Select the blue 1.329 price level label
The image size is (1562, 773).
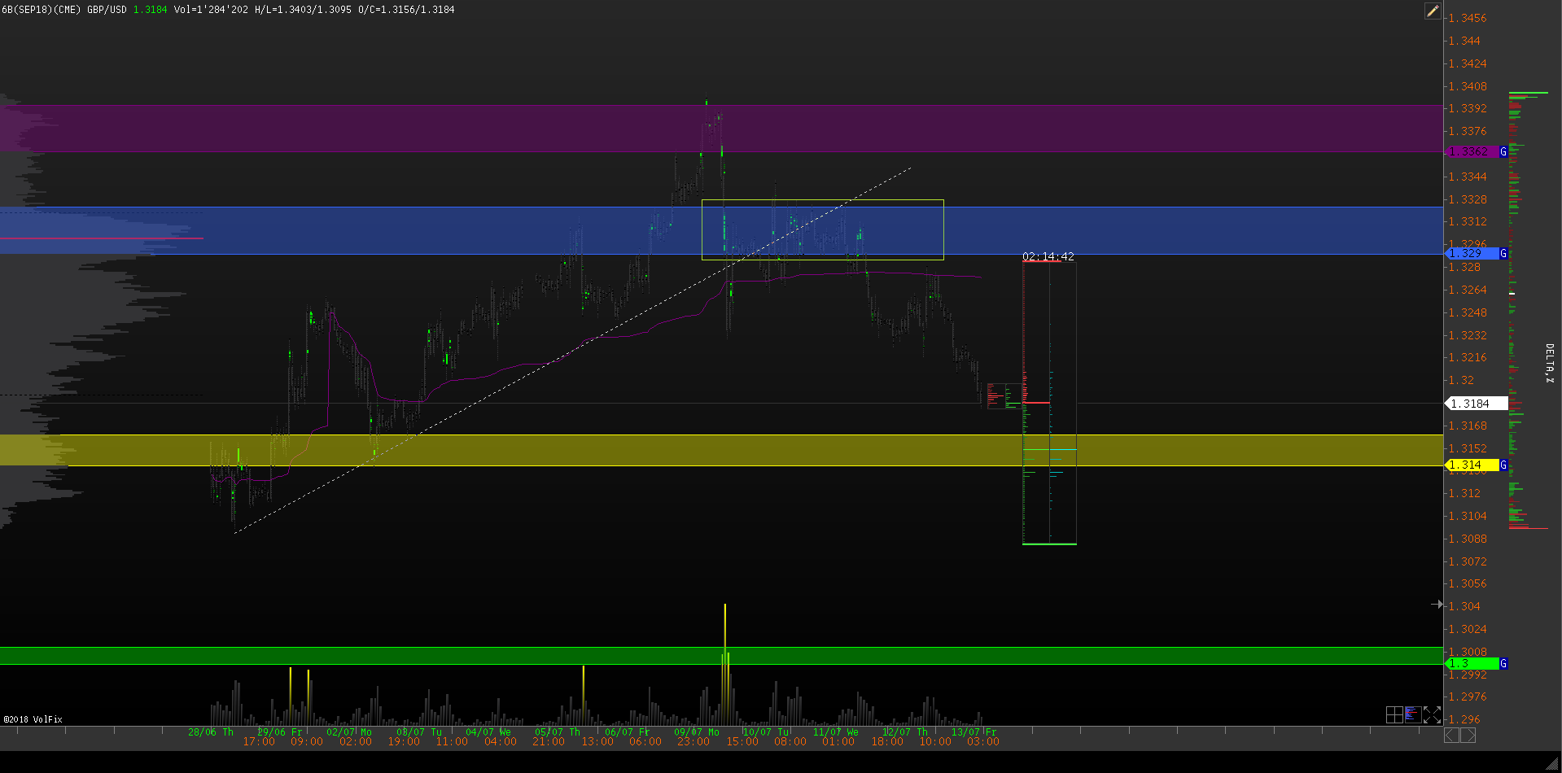(x=1472, y=254)
